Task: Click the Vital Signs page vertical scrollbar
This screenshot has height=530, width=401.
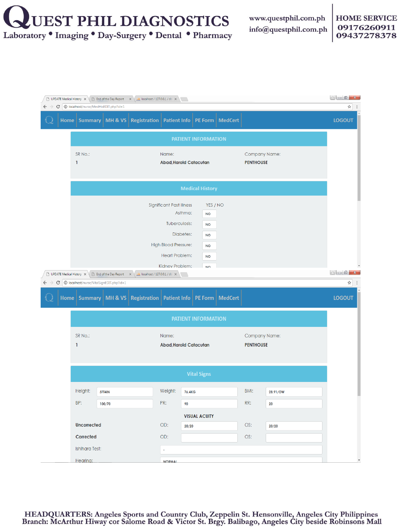Action: point(359,344)
